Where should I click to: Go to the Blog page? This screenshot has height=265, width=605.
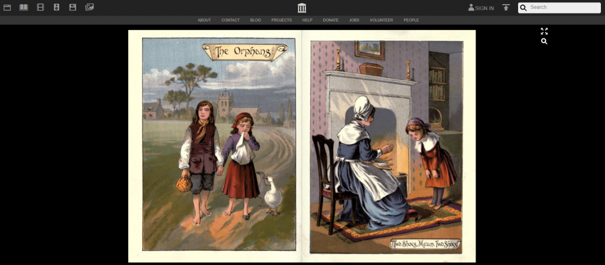(x=255, y=20)
